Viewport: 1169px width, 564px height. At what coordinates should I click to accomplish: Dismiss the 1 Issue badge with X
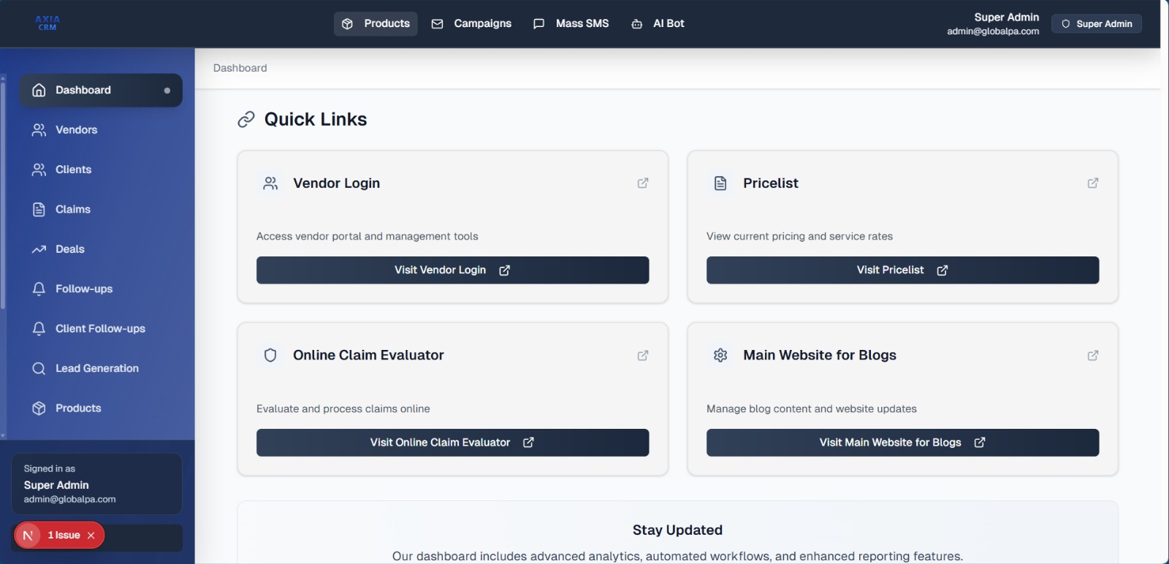[x=91, y=536]
